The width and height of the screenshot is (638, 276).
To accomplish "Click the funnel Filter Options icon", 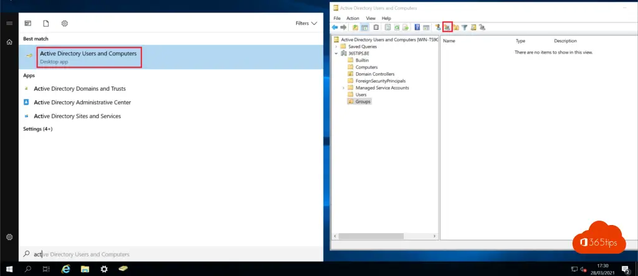I will point(464,27).
